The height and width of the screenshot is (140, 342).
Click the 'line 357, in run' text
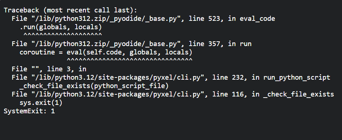220,44
